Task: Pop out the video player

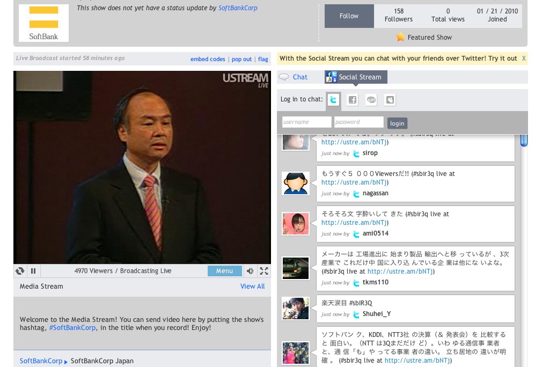Action: (x=241, y=59)
